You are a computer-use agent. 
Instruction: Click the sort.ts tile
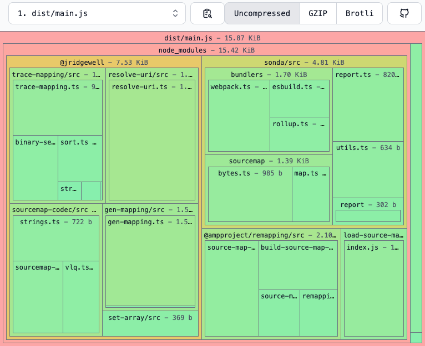pos(80,158)
